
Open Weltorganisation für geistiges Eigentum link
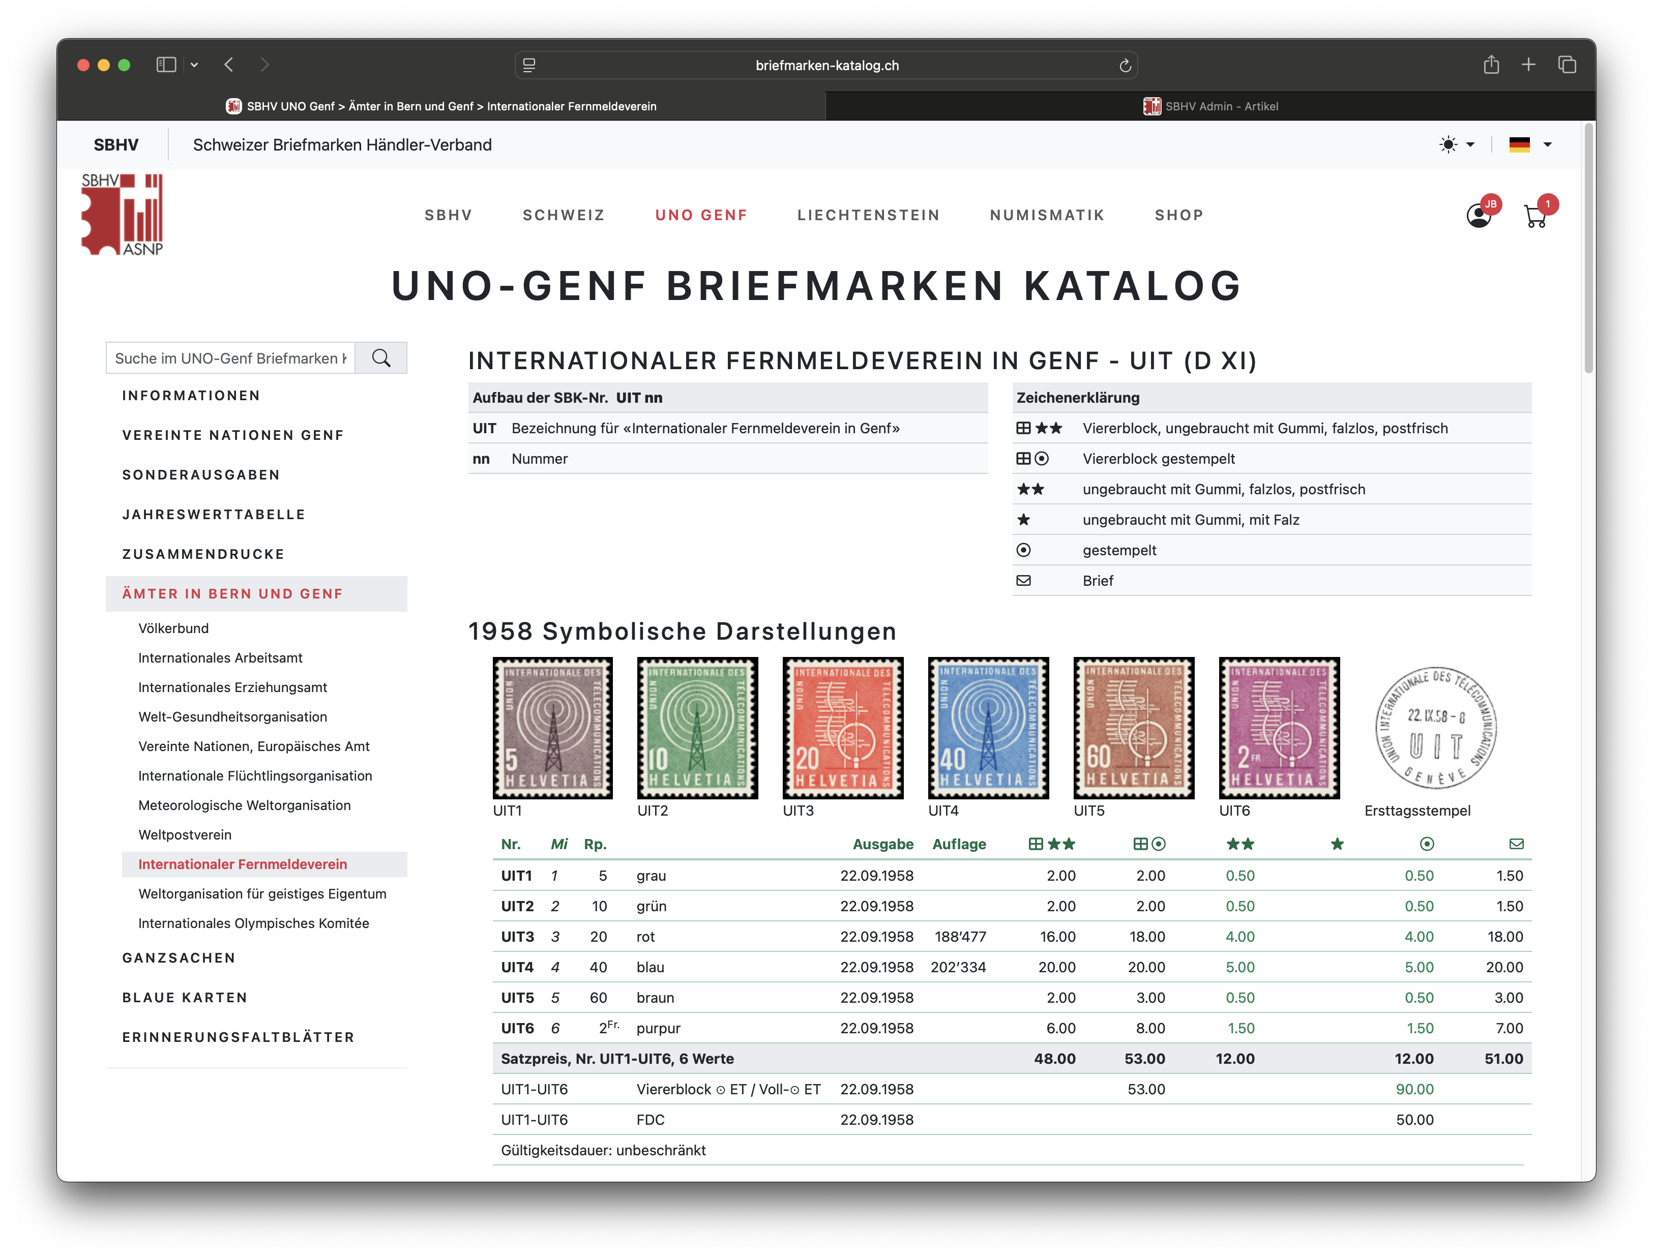(x=262, y=894)
